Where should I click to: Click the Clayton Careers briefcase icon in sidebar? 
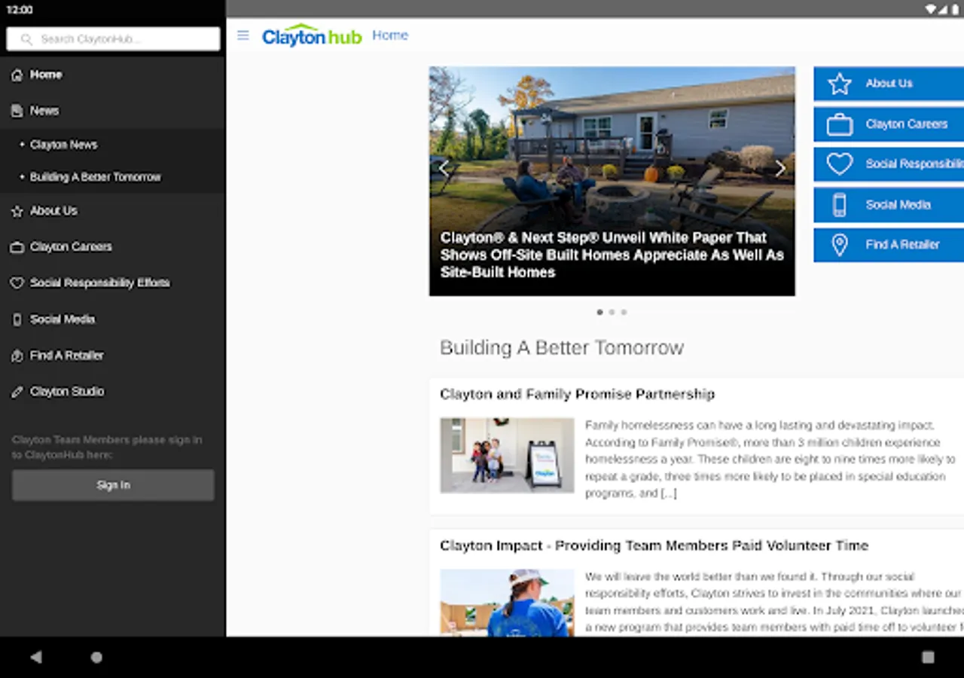(x=17, y=247)
